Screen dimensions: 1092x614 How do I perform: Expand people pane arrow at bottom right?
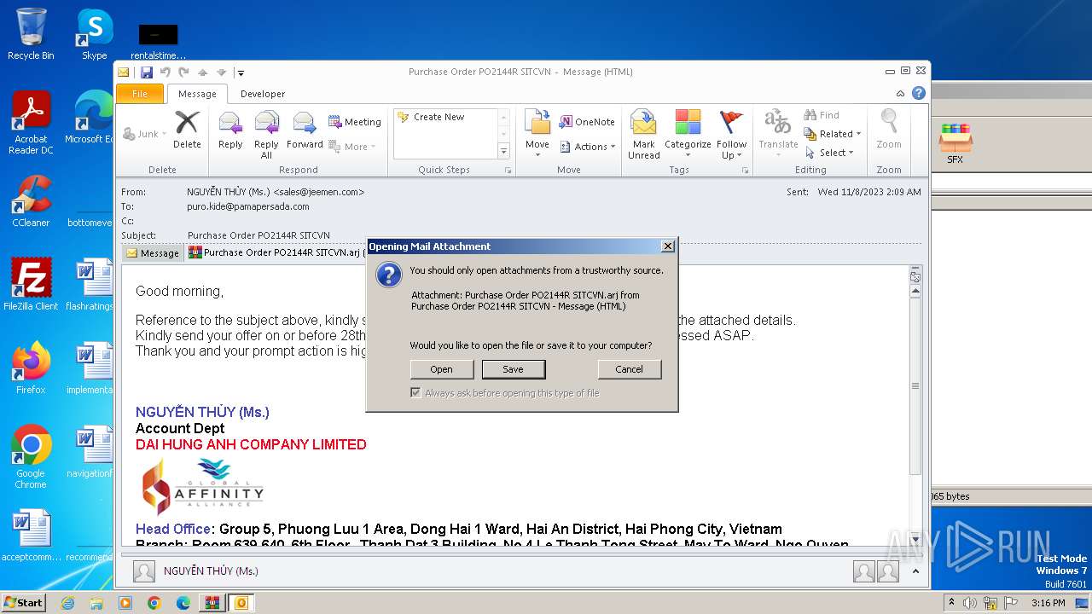coord(915,571)
